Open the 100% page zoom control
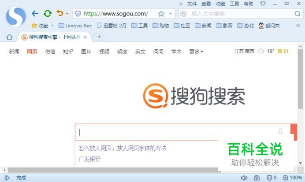Image resolution: width=305 pixels, height=182 pixels. (x=292, y=178)
